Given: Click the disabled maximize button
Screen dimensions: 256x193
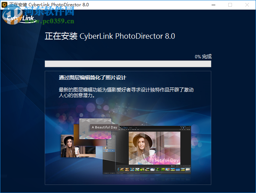Looking at the screenshot, I should pyautogui.click(x=230, y=5).
